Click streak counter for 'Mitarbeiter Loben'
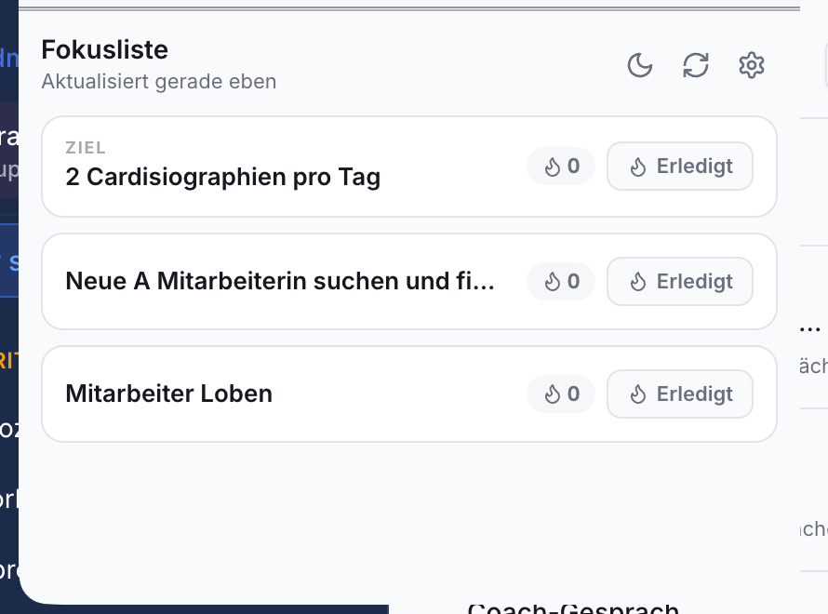 coord(561,394)
